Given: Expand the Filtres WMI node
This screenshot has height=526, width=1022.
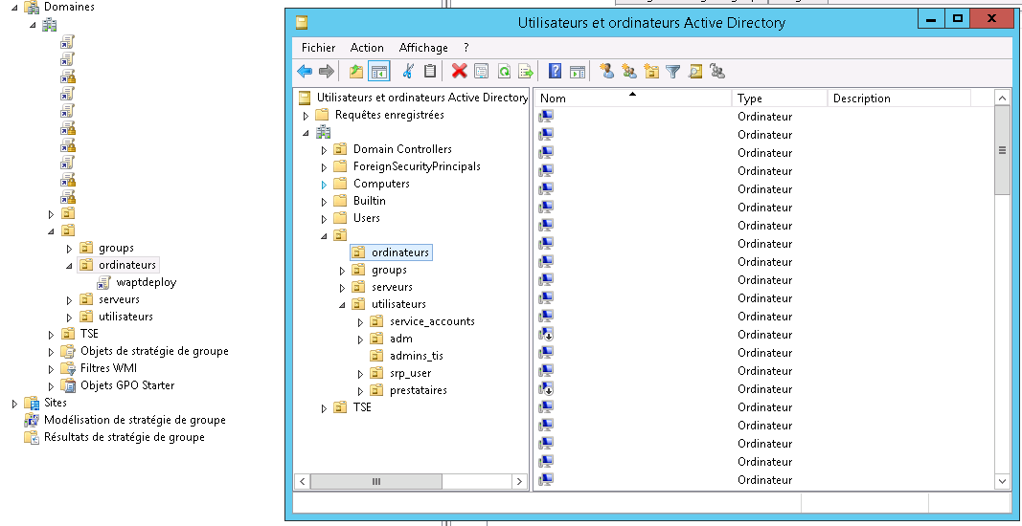Looking at the screenshot, I should click(x=52, y=368).
